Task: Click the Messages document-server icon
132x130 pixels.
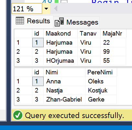Action: point(59,22)
